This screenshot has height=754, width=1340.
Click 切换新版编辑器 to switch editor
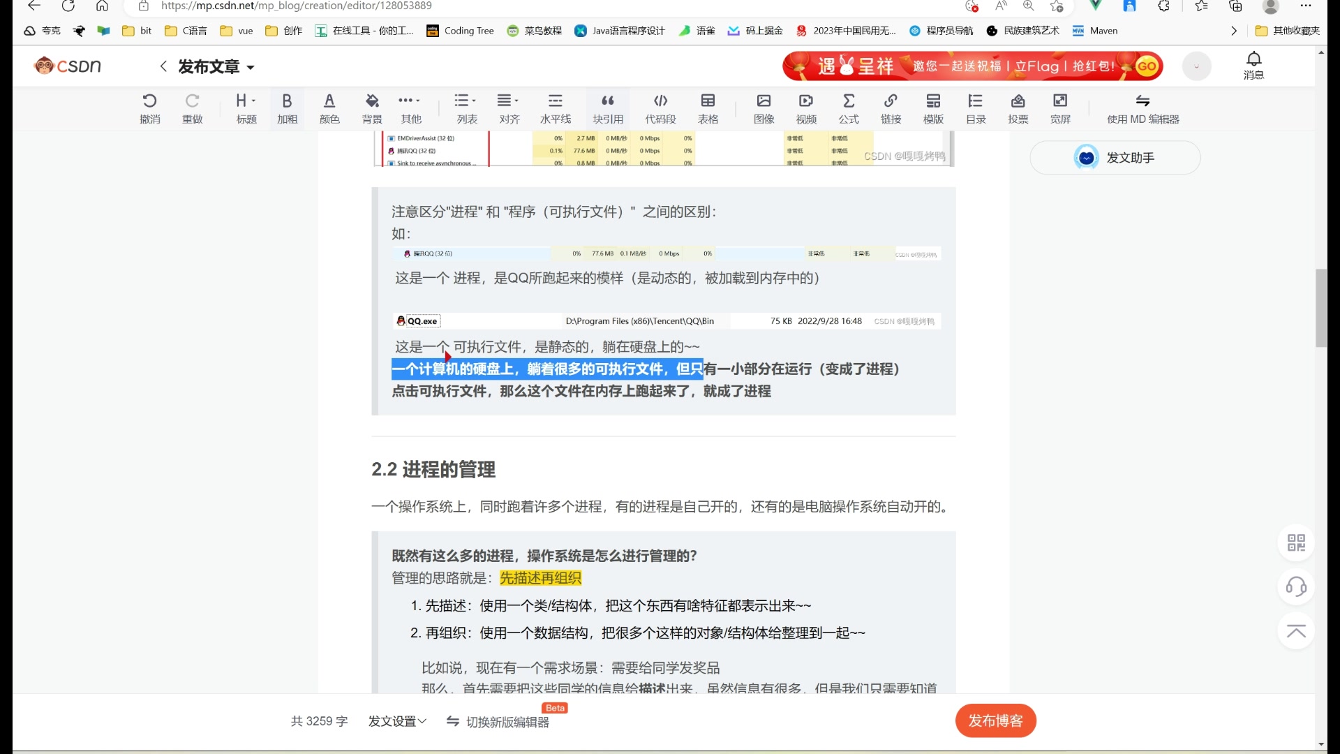click(498, 722)
